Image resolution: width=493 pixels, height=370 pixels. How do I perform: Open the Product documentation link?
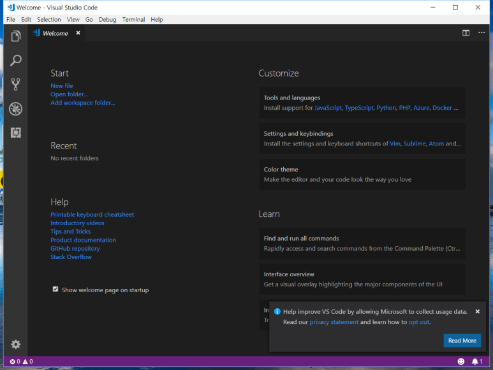(83, 240)
